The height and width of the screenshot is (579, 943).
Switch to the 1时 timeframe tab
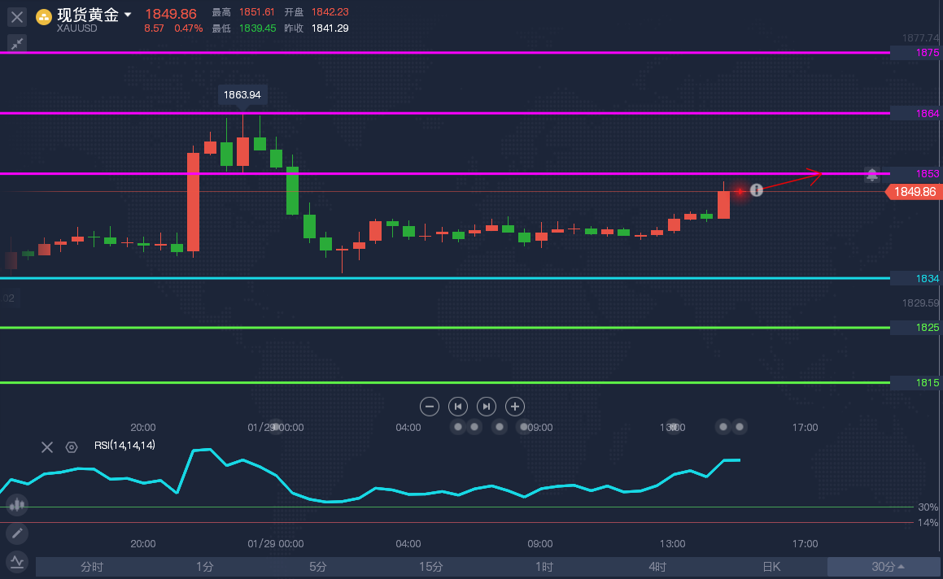[544, 567]
